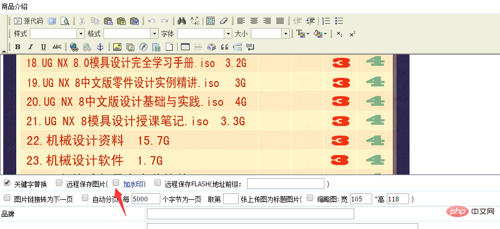
Task: Focus the FLASH 地址前缀 input field
Action: click(285, 184)
